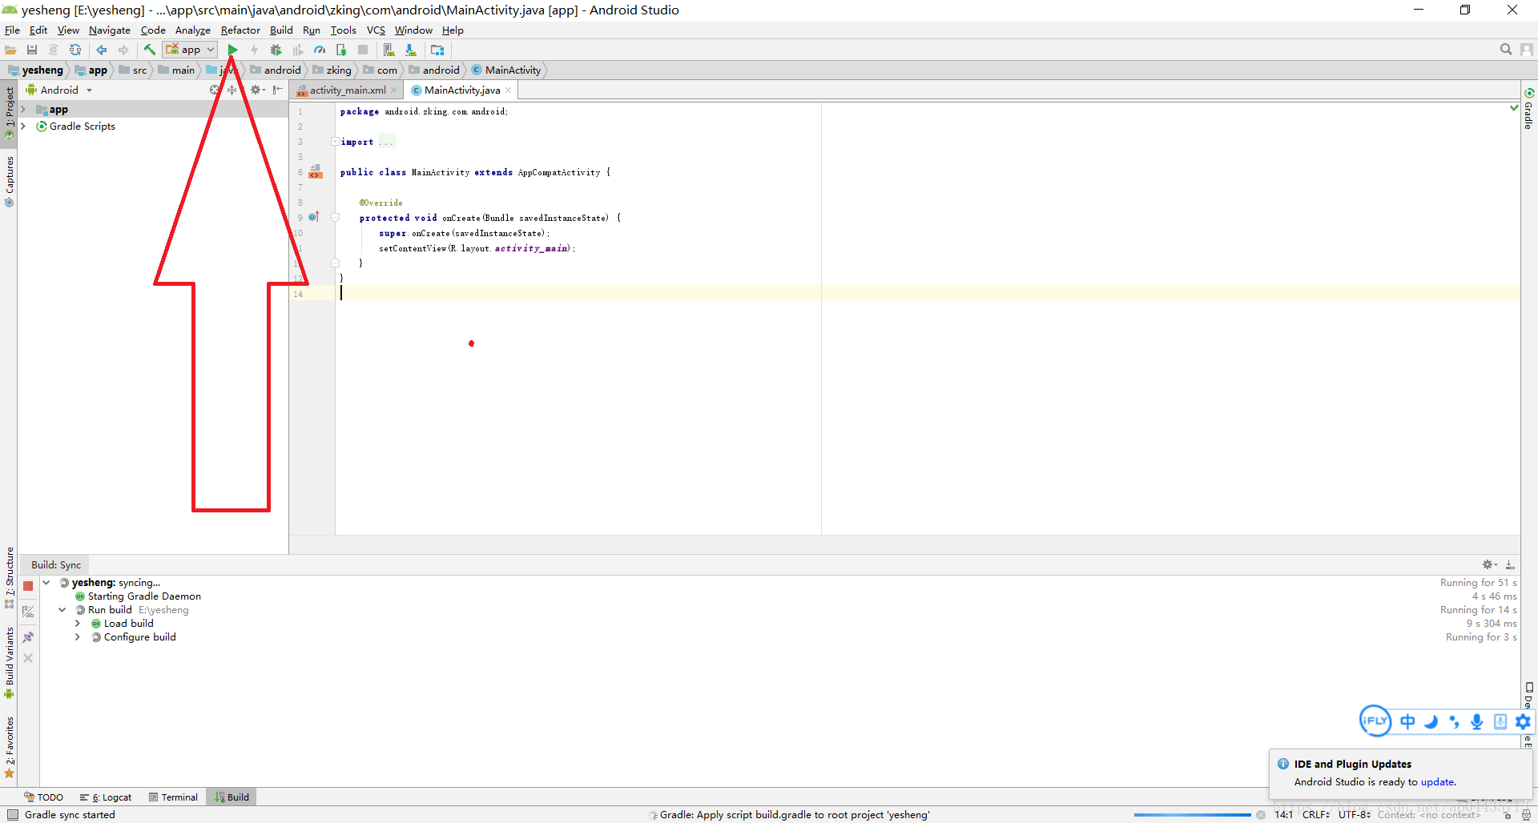Select the yesheng breadcrumb
Viewport: 1538px width, 823px height.
(36, 70)
